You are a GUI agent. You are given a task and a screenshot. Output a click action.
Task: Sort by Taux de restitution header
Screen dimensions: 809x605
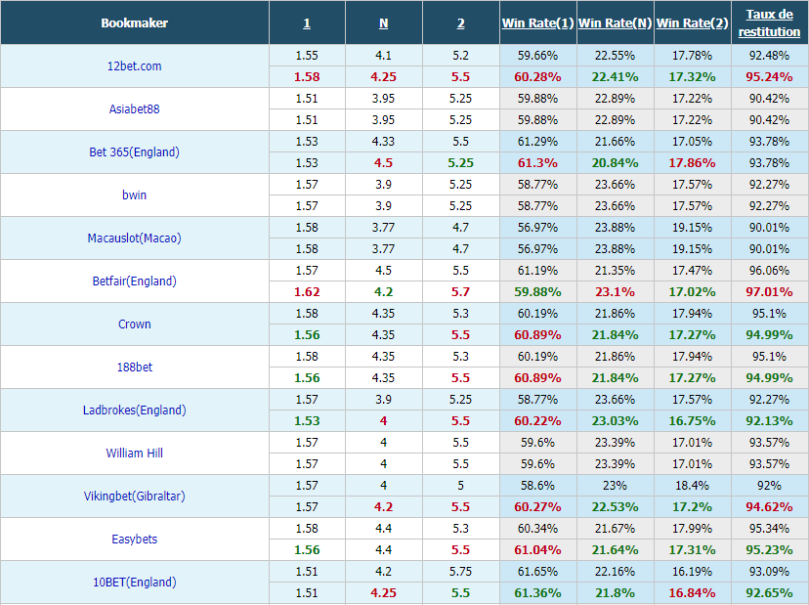[x=769, y=23]
